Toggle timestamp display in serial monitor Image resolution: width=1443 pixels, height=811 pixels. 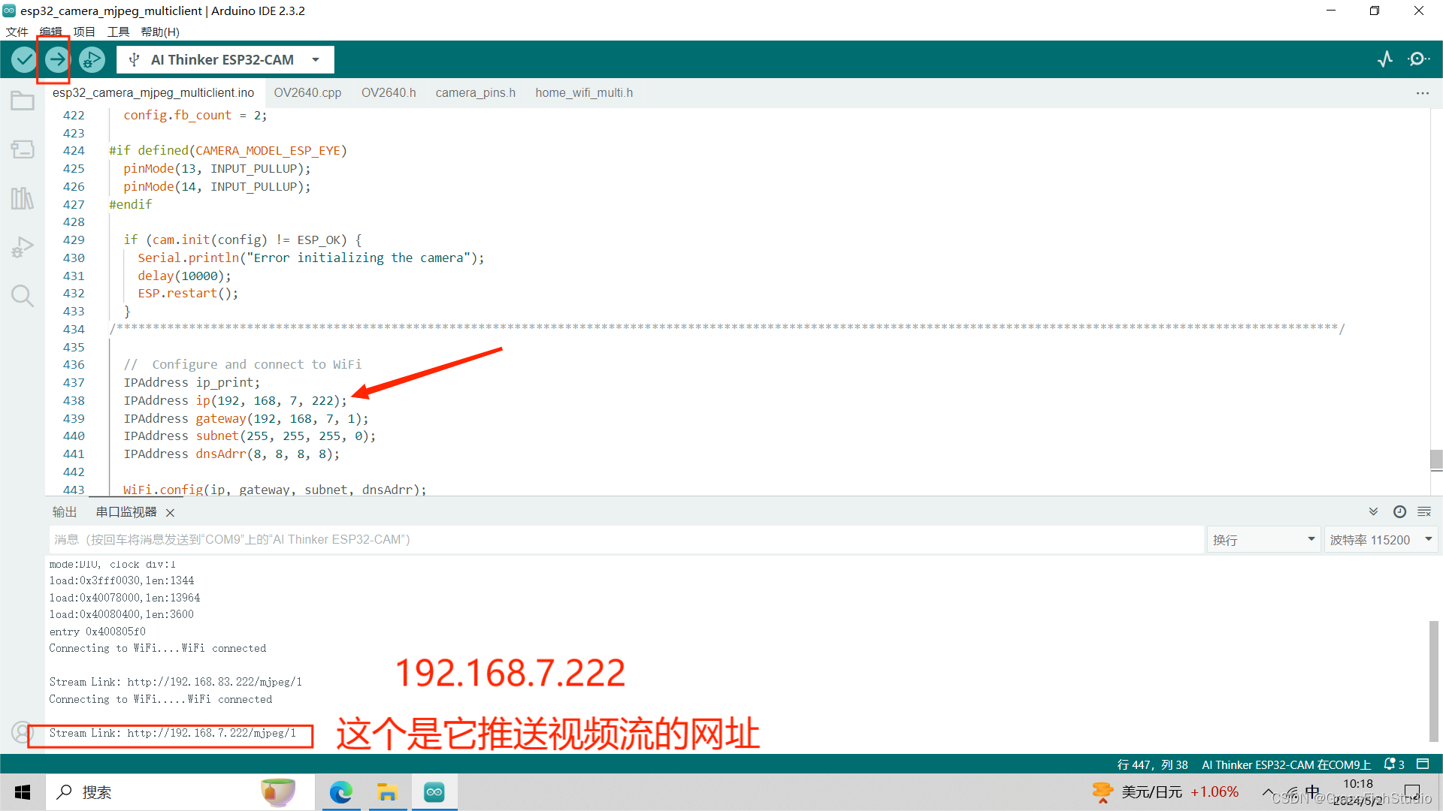pos(1399,511)
